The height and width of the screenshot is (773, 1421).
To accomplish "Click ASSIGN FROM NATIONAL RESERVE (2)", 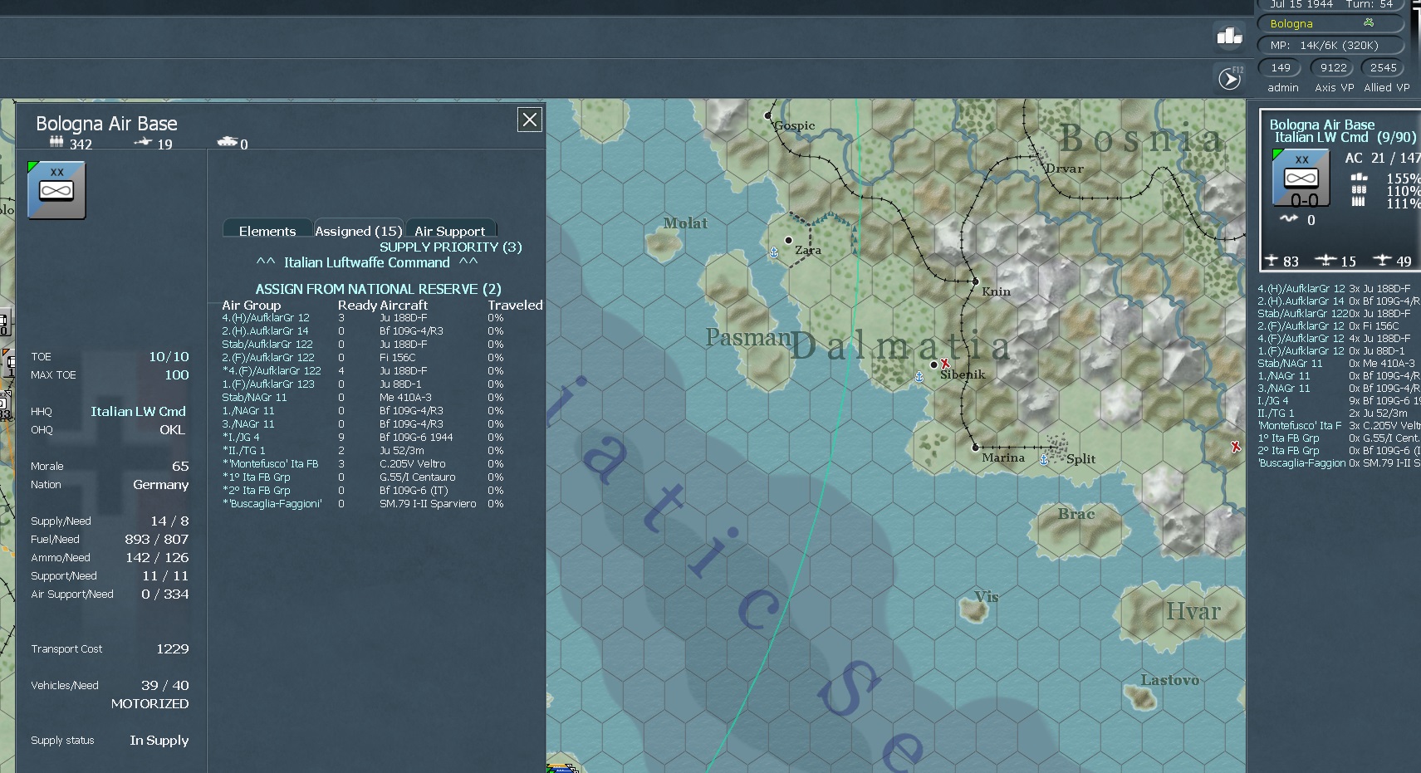I will (x=378, y=289).
